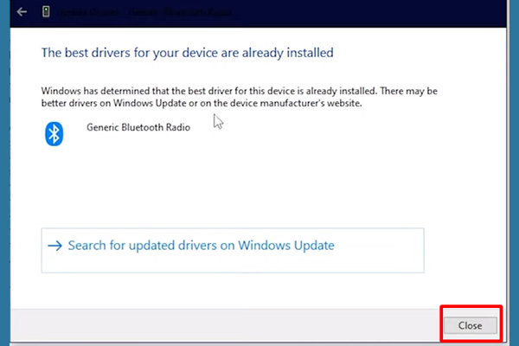519x346 pixels.
Task: Click the paragraph beginning 'Windows has determined'
Action: (240, 97)
